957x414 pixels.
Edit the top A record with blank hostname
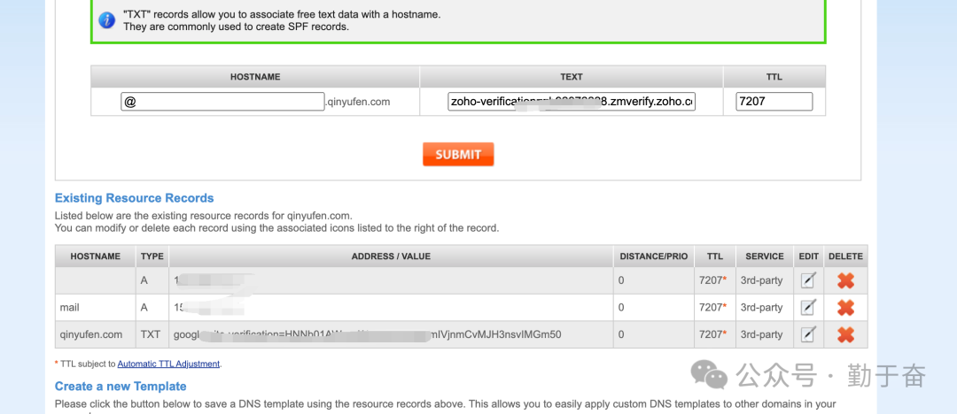click(807, 280)
